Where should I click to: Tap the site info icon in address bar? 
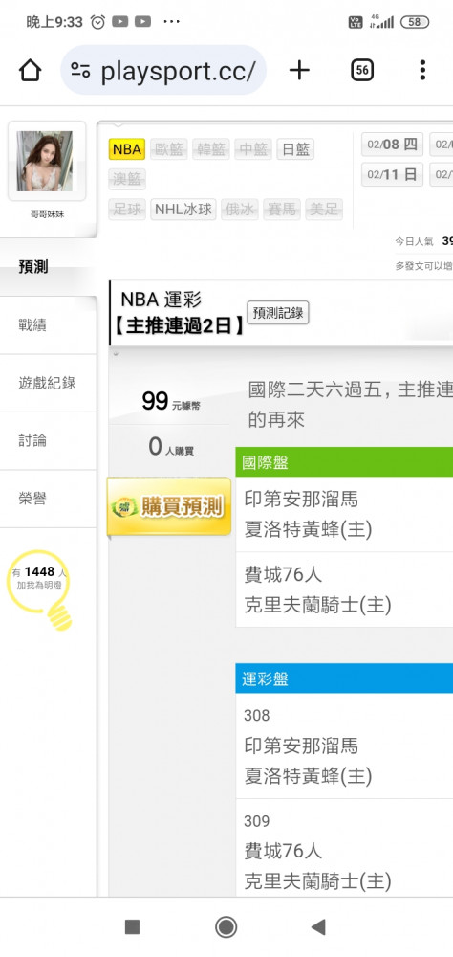tap(80, 70)
